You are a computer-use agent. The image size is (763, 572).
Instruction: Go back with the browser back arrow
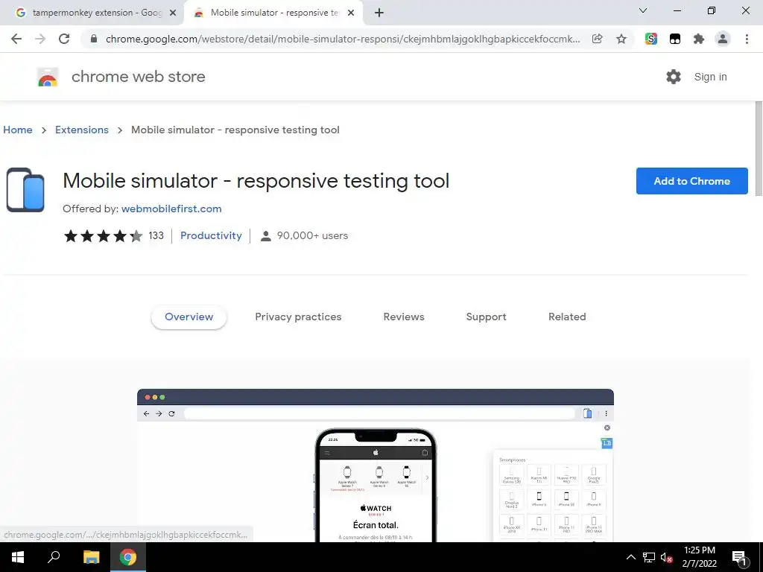click(16, 39)
